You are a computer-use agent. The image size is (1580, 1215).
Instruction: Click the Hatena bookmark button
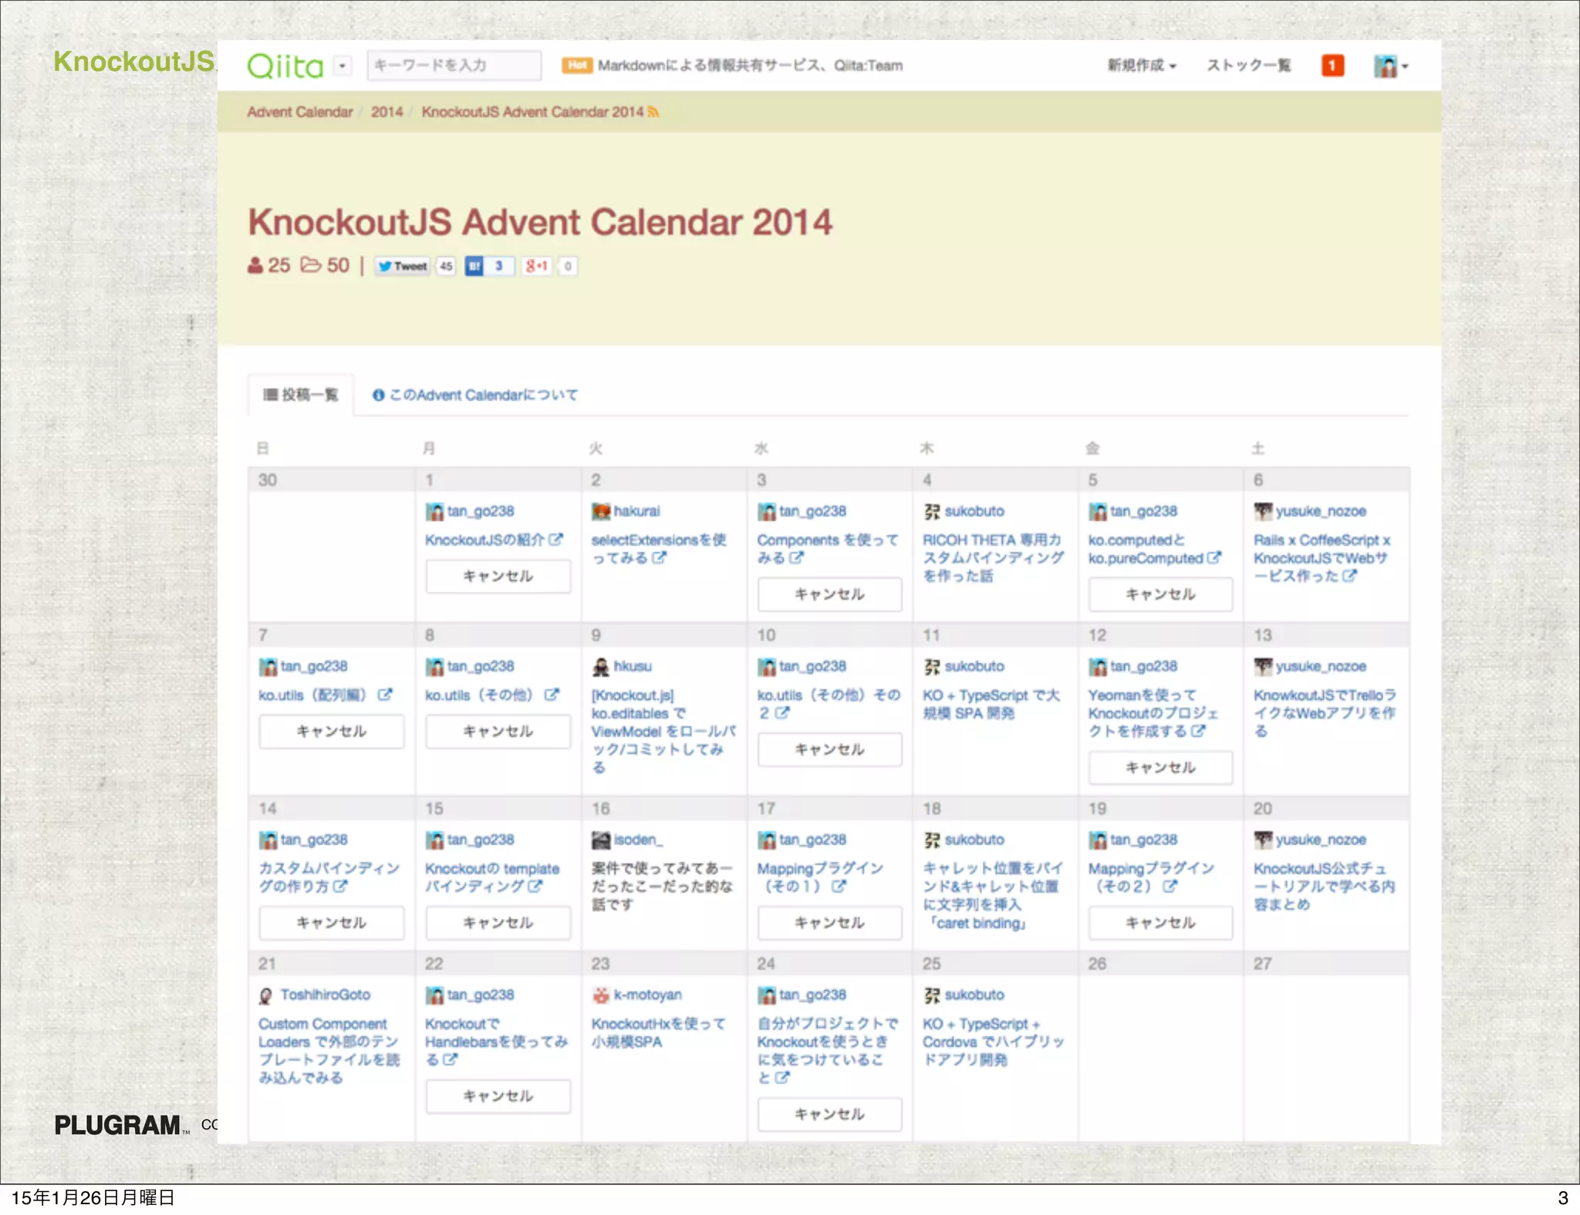click(474, 266)
